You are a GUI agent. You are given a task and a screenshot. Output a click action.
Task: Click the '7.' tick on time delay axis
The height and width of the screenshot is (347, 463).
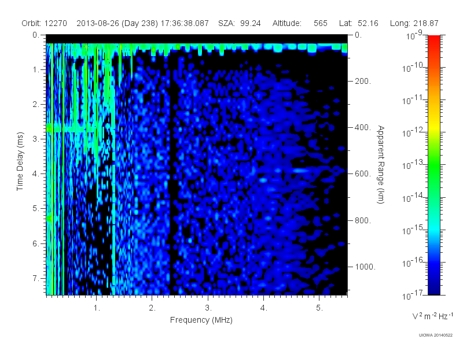tap(36, 278)
